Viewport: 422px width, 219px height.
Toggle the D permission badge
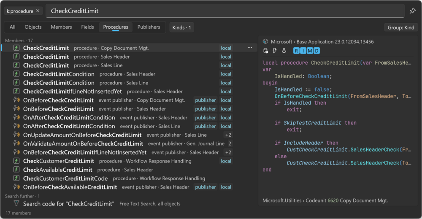(x=316, y=51)
